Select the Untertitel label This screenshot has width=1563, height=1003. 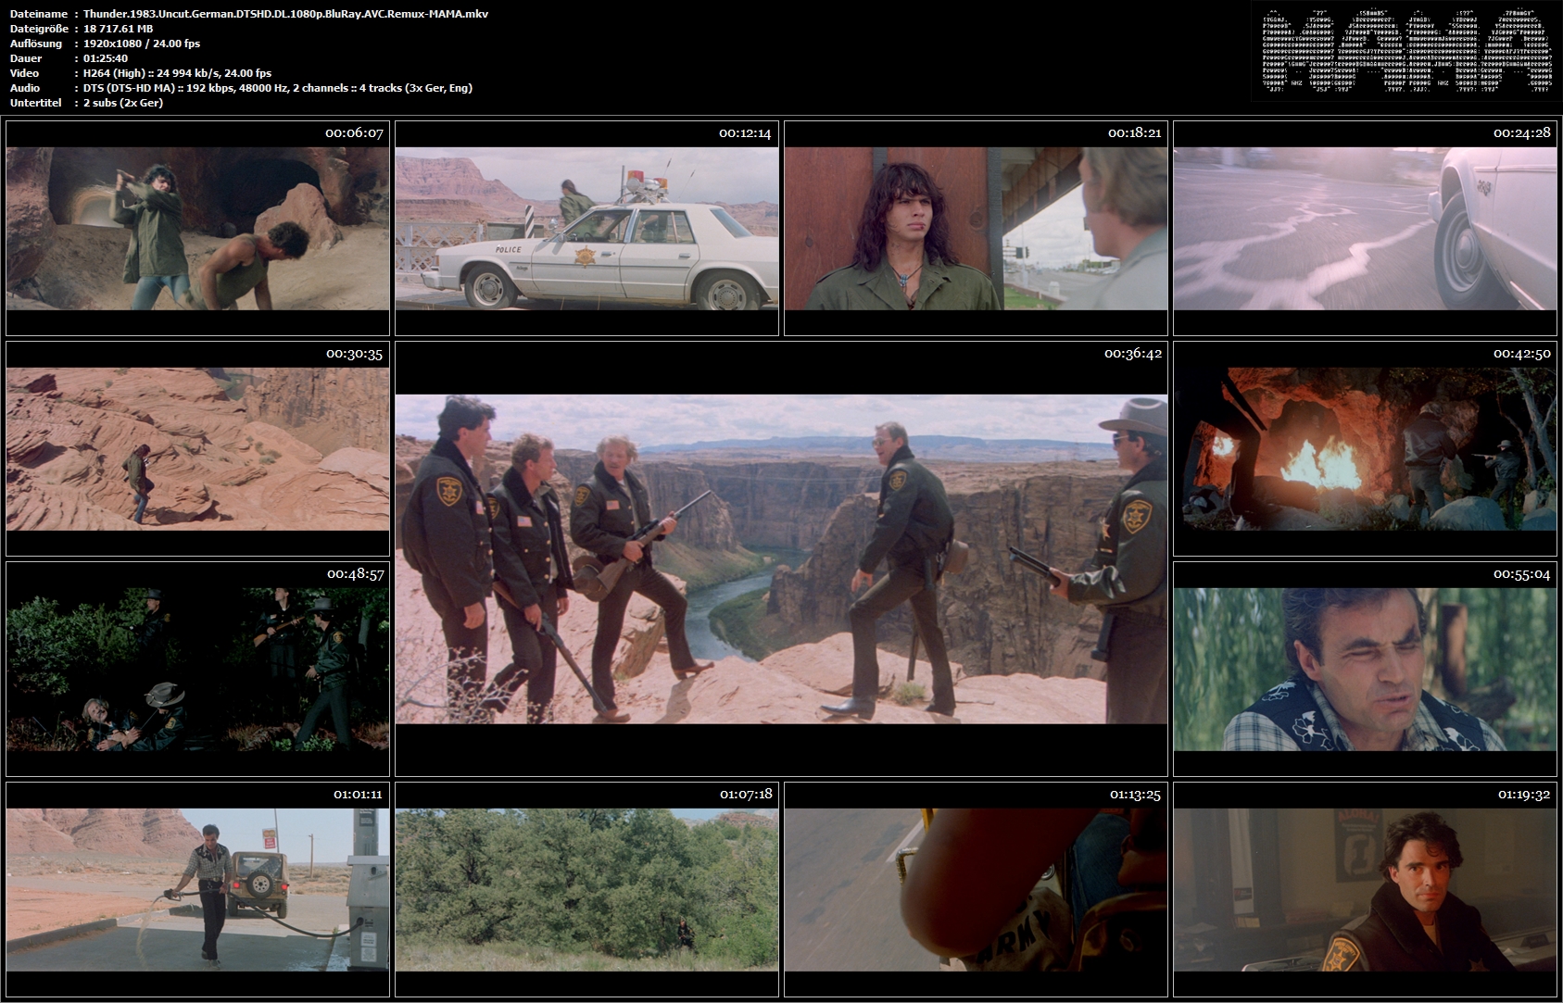35,103
